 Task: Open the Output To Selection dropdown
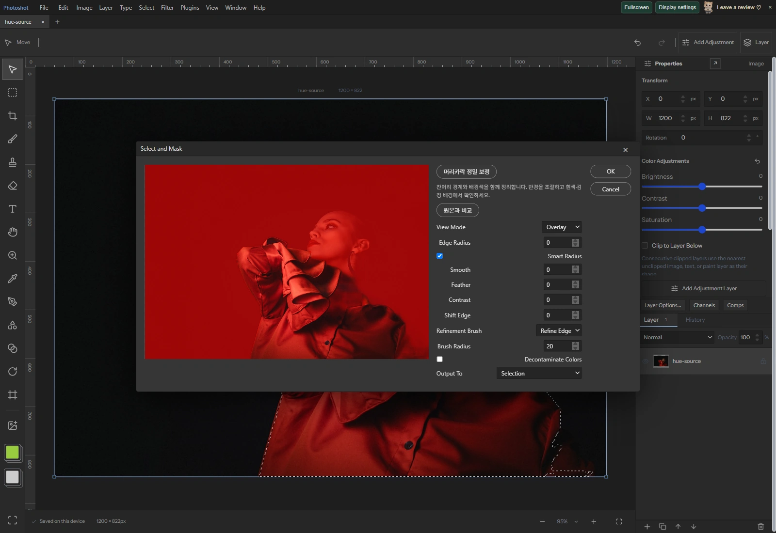tap(539, 373)
